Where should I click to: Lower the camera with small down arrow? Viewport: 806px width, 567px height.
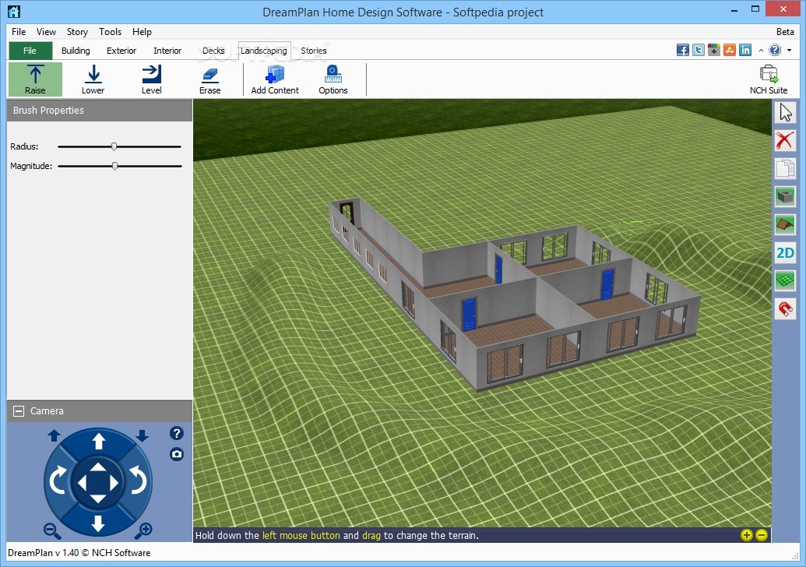pos(143,436)
